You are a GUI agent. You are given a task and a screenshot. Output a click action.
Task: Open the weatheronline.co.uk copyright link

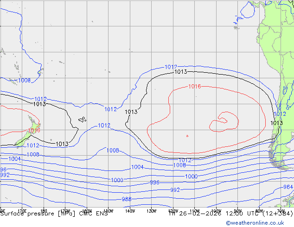click(x=255, y=223)
